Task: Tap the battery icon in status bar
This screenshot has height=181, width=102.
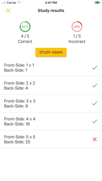Action: (98, 3)
